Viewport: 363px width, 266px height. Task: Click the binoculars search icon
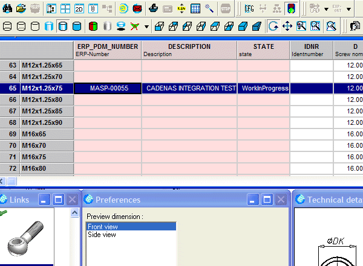[x=7, y=8]
